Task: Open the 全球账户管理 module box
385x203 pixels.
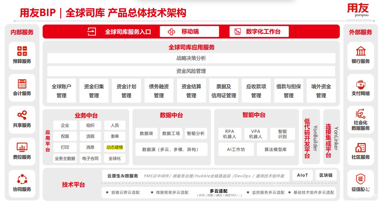Action: (x=61, y=91)
